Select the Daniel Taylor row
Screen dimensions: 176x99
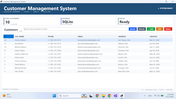point(88,50)
